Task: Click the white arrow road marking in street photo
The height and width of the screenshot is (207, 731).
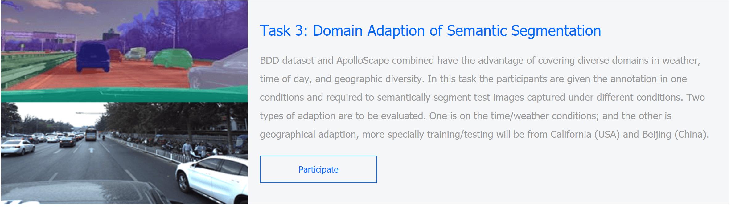Action: 91,150
